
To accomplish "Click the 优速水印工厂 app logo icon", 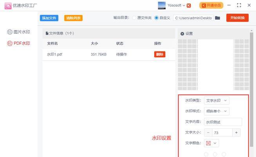I will pos(8,6).
